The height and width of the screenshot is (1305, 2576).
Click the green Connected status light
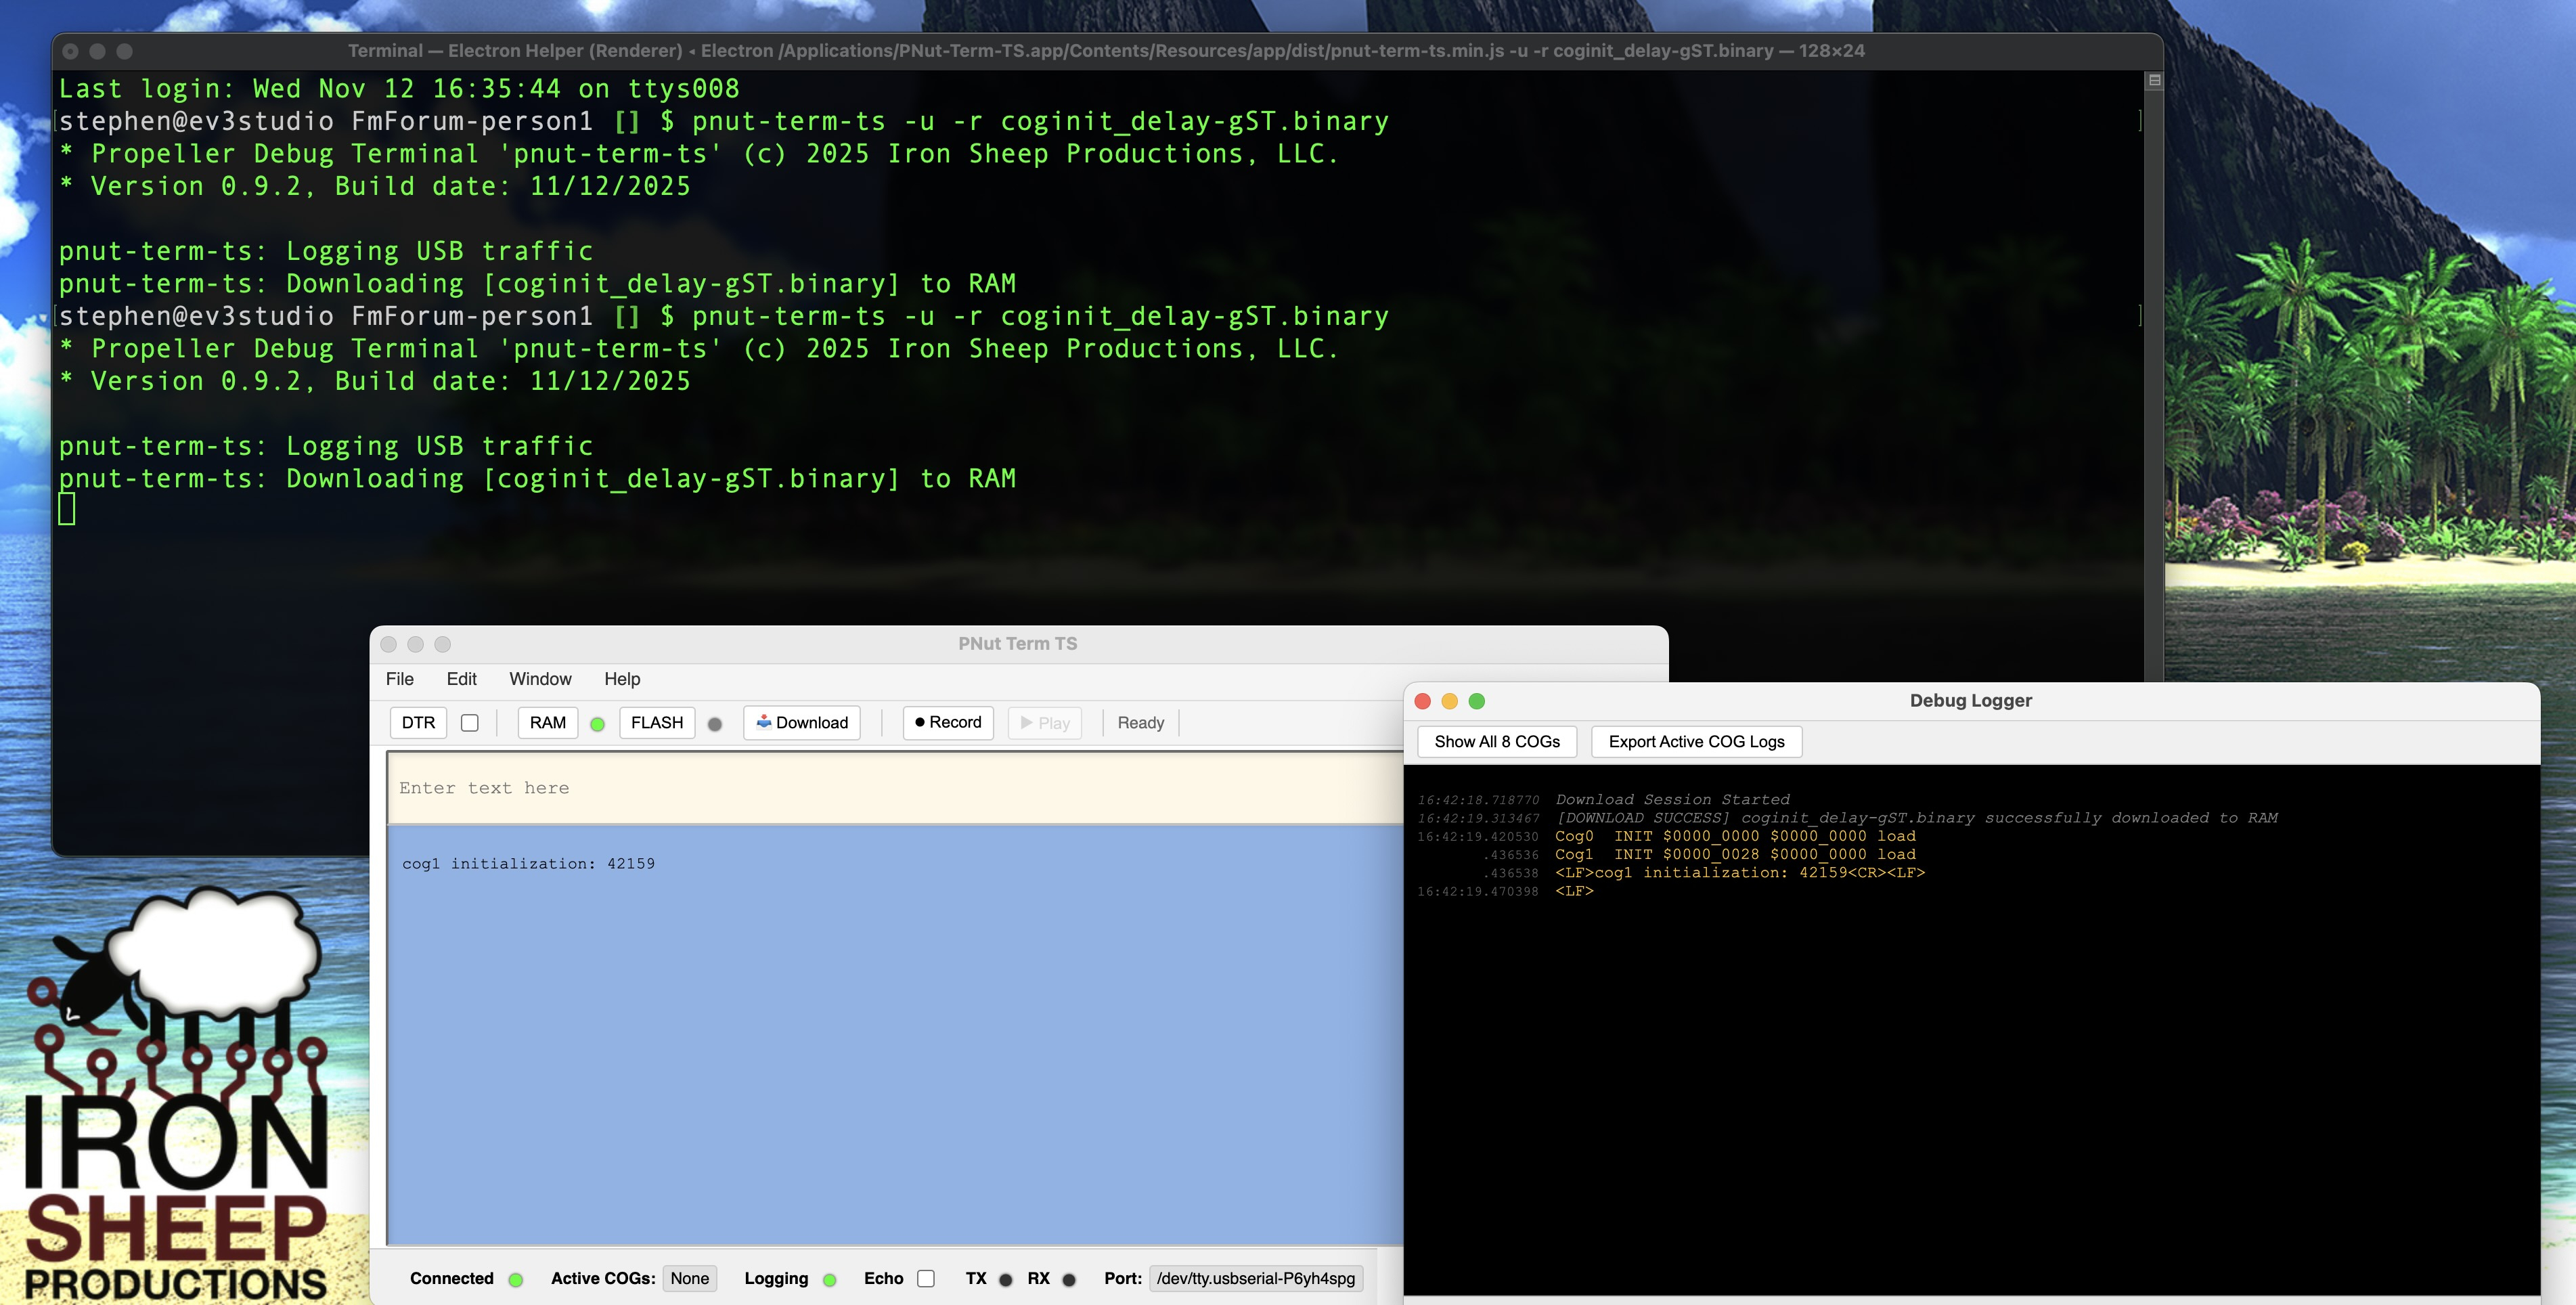pyautogui.click(x=516, y=1279)
